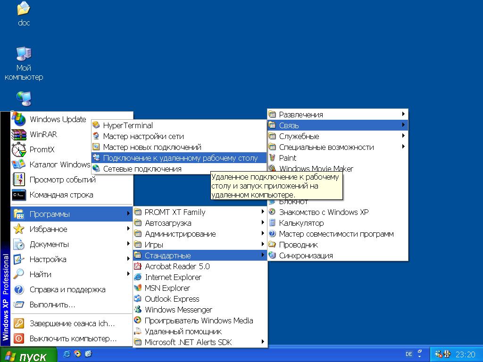
Task: Click the taskbar clock showing 23:20
Action: point(466,354)
